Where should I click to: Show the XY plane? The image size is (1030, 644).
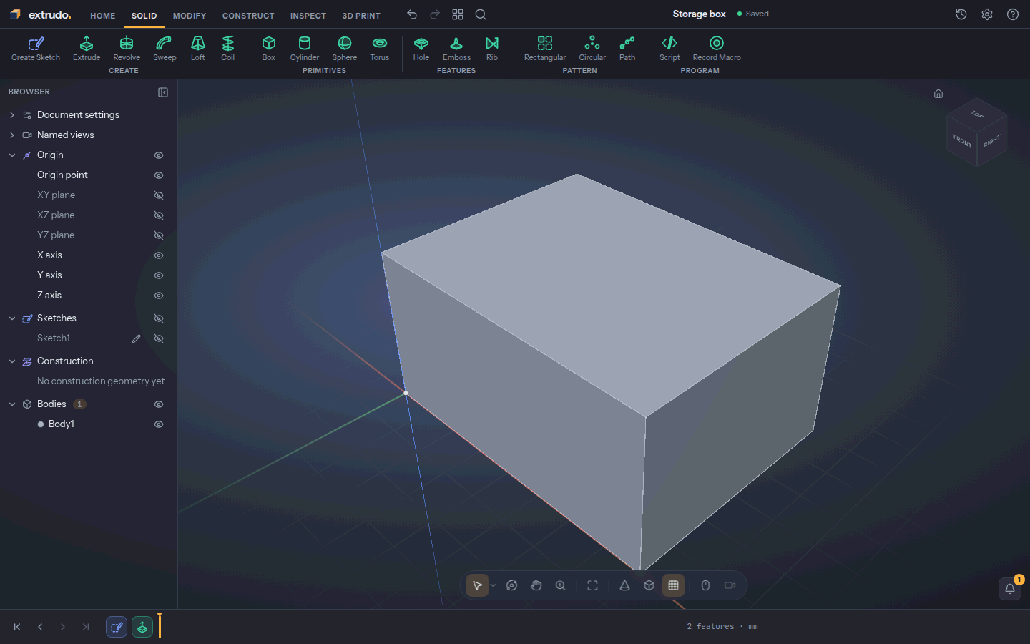(x=159, y=195)
